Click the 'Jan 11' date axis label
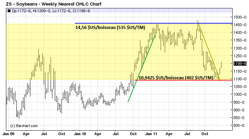 click(x=151, y=134)
